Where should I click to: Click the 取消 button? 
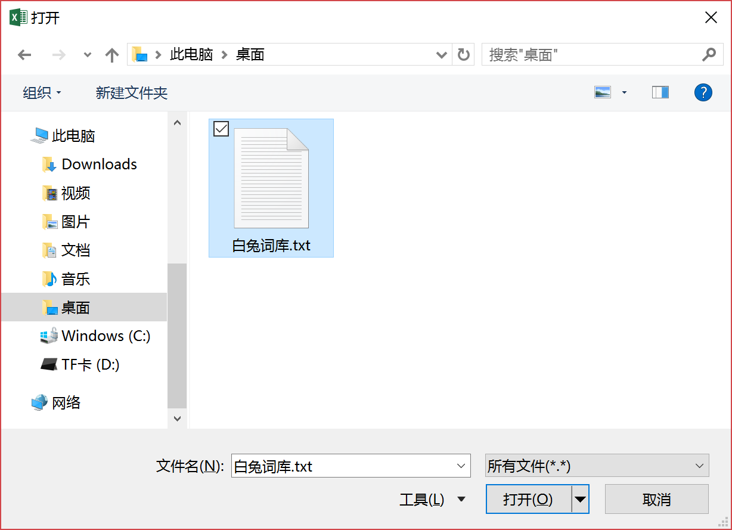[x=657, y=499]
